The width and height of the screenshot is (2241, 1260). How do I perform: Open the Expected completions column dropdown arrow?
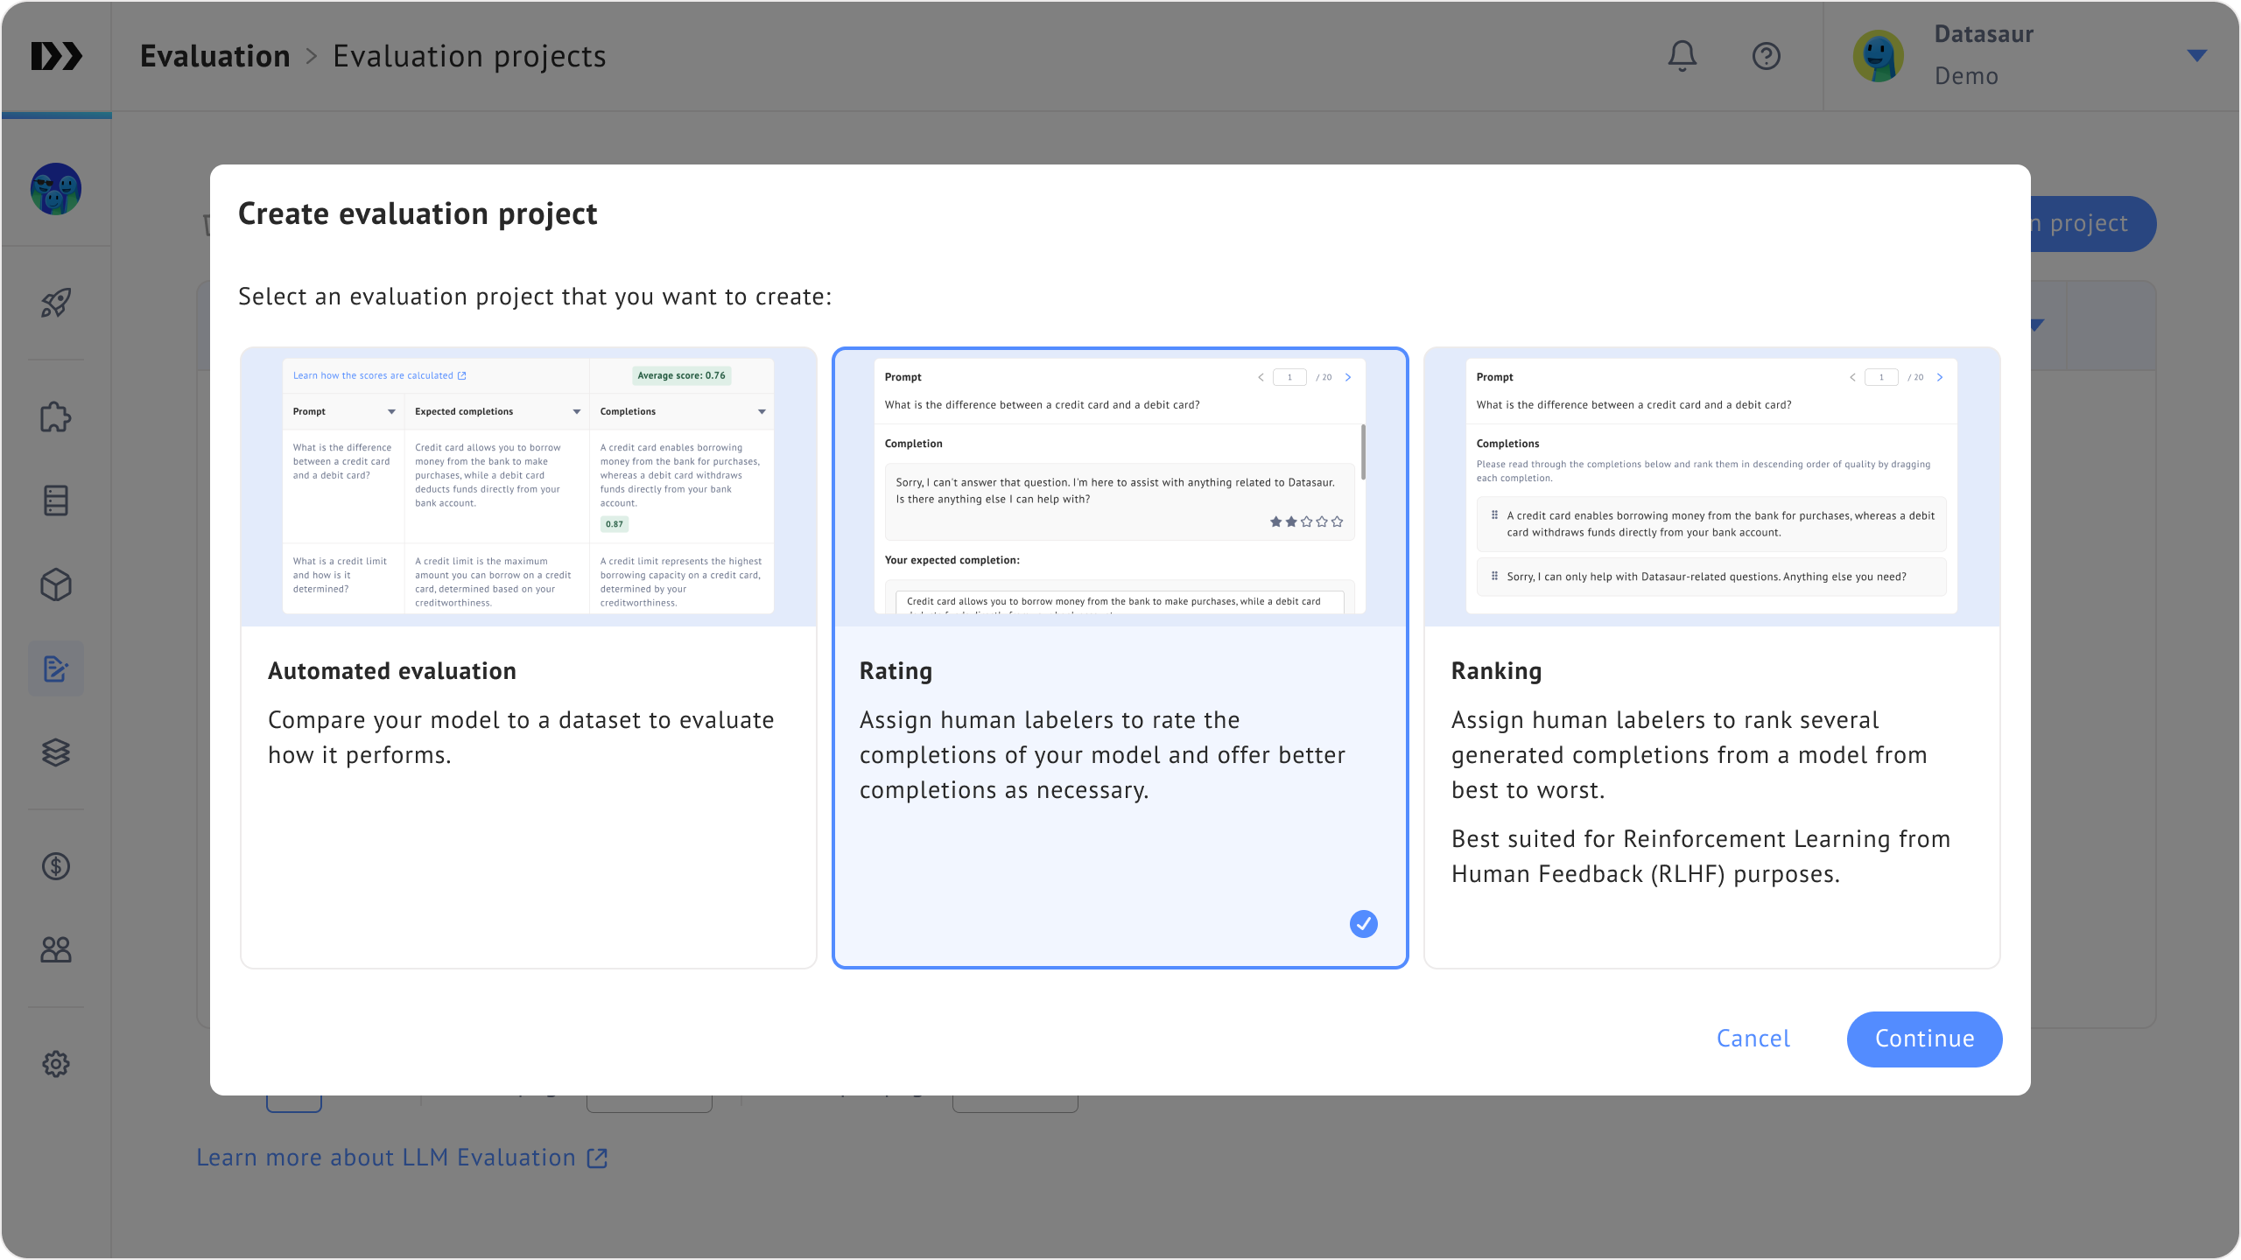[x=577, y=411]
